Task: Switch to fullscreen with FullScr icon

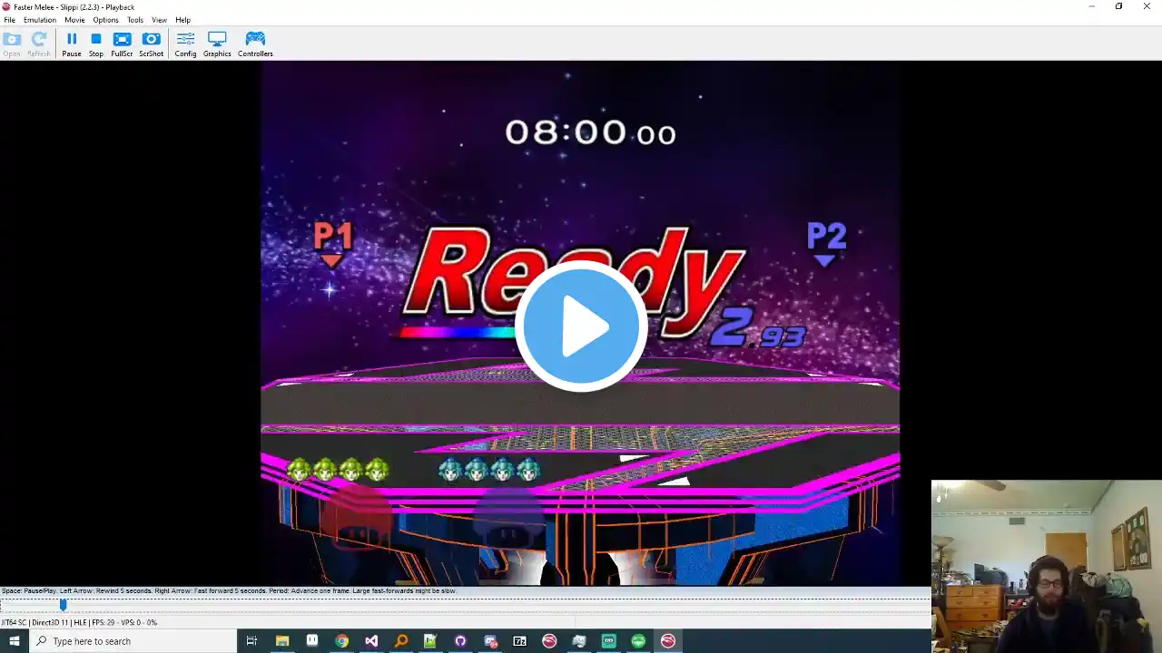Action: click(122, 44)
